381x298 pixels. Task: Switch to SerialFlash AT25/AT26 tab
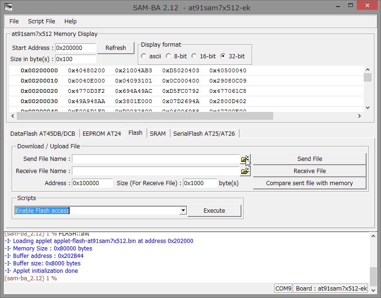204,134
